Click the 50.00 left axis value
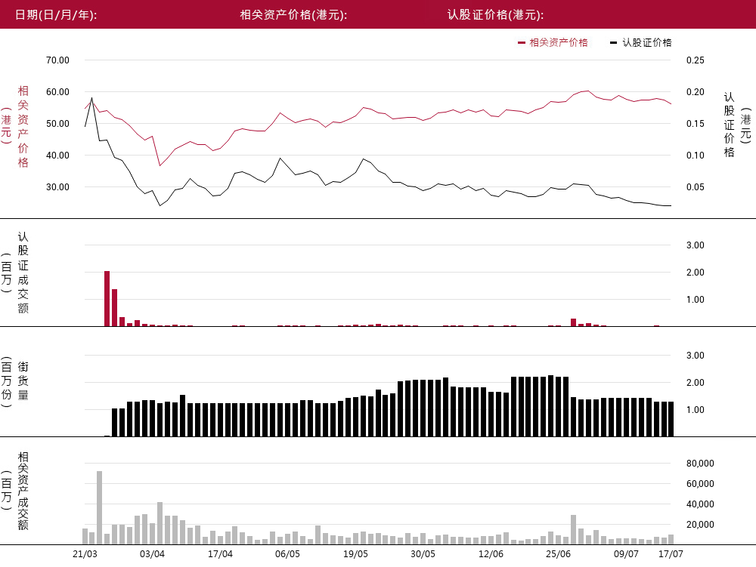756x567 pixels. click(x=58, y=124)
